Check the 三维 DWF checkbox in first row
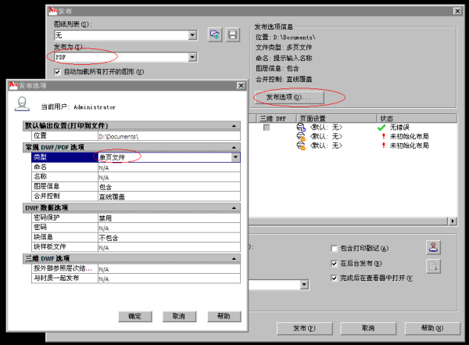This screenshot has width=469, height=345. pos(267,127)
